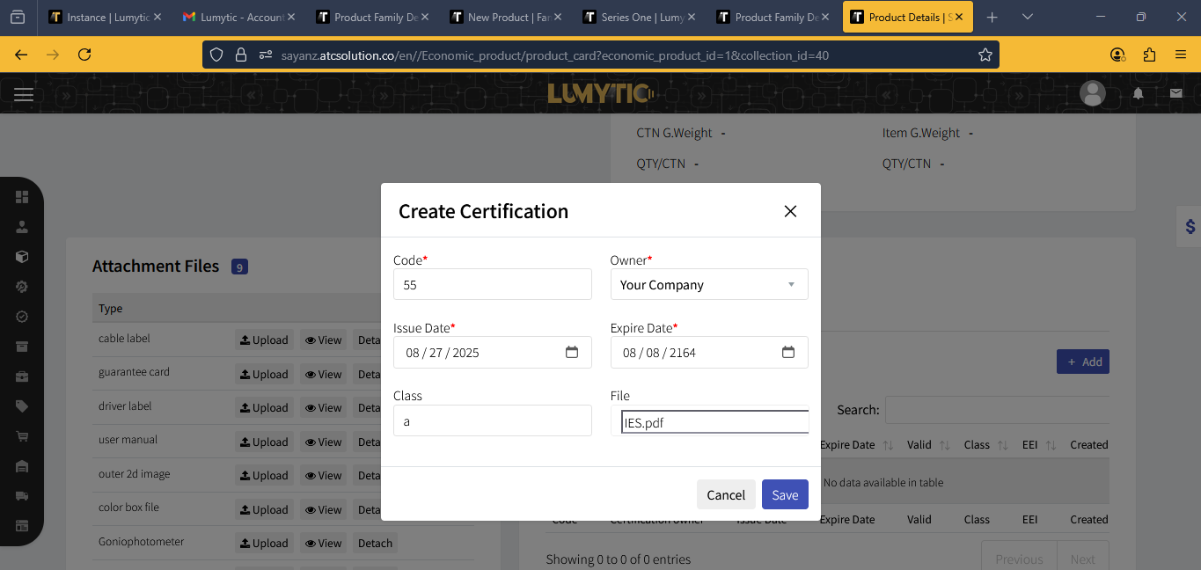Click the Code input field
1201x570 pixels.
point(492,285)
